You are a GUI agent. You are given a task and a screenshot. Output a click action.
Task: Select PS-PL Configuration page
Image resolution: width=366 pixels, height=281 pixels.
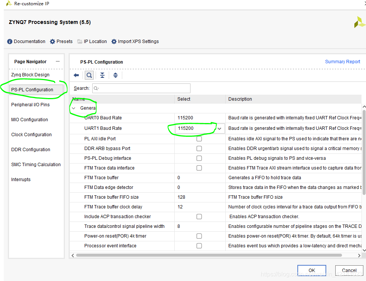click(36, 90)
